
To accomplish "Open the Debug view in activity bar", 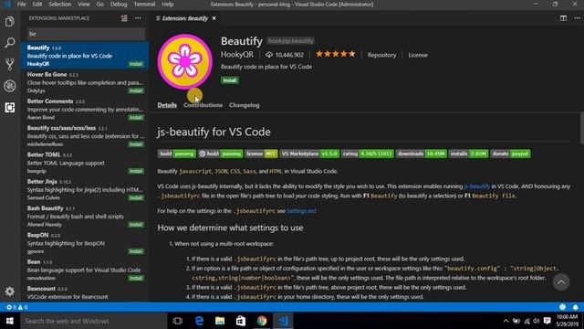I will coord(10,86).
